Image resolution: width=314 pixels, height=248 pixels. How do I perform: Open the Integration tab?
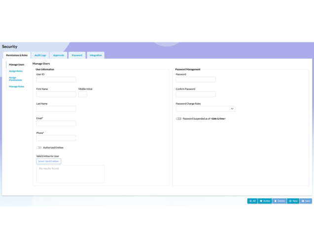[96, 55]
